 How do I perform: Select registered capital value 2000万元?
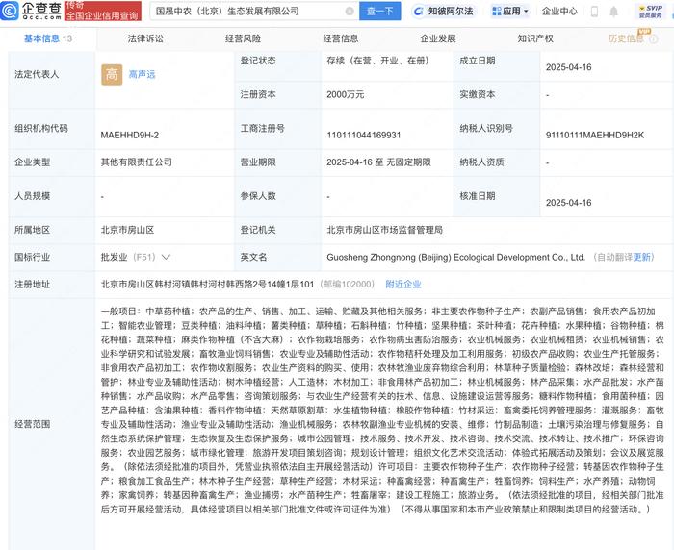coord(345,95)
